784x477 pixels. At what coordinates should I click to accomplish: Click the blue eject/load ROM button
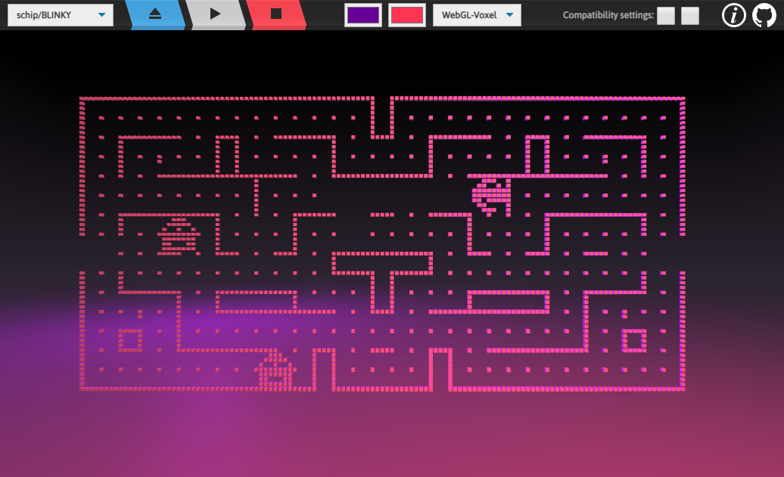point(155,14)
